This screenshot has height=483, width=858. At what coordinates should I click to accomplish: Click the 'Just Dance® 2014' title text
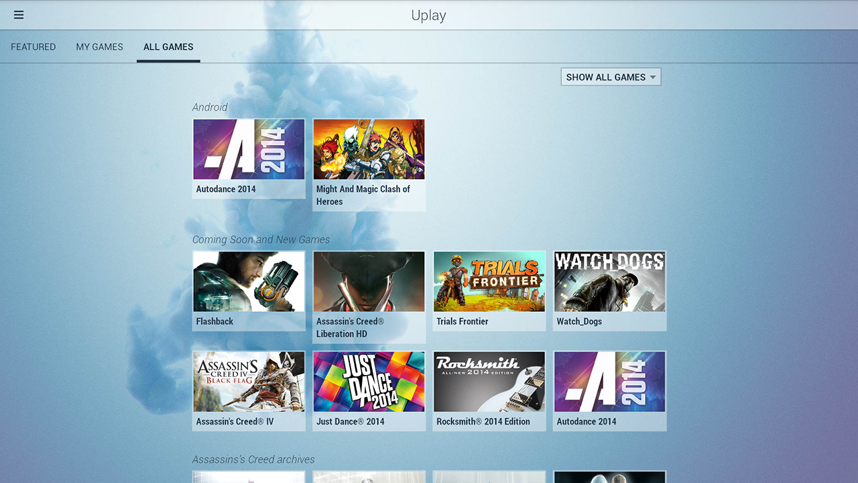[x=351, y=421]
